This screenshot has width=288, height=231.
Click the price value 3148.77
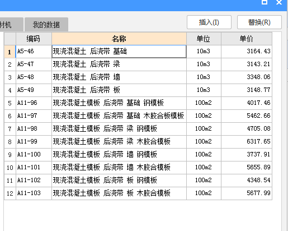(x=258, y=90)
